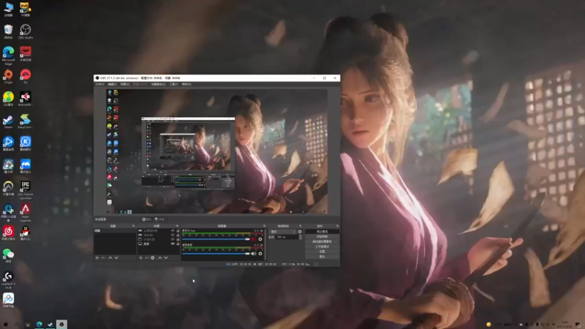
Task: Click Exit button in Controls
Action: click(322, 257)
